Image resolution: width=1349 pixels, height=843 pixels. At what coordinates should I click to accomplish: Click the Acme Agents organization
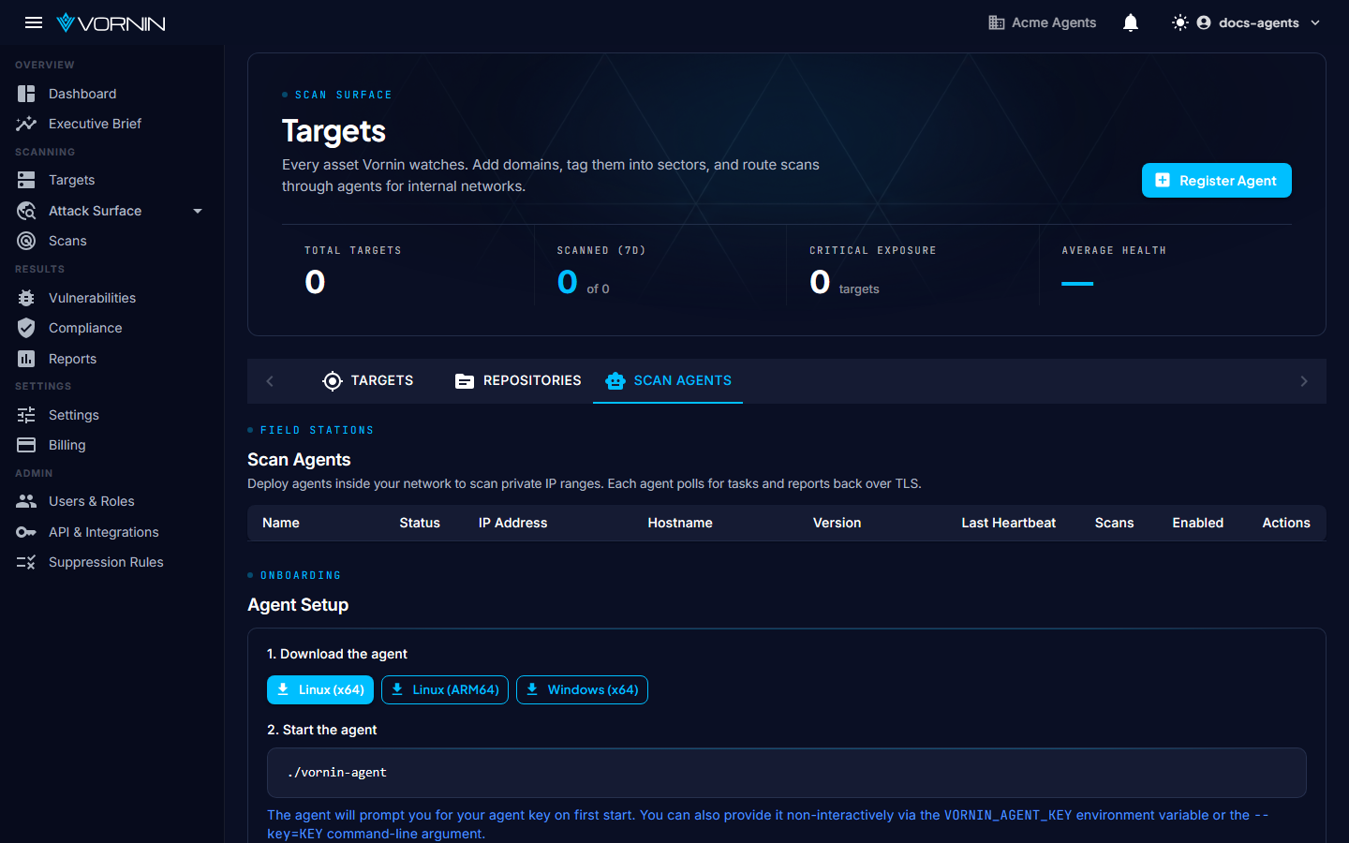[1043, 22]
